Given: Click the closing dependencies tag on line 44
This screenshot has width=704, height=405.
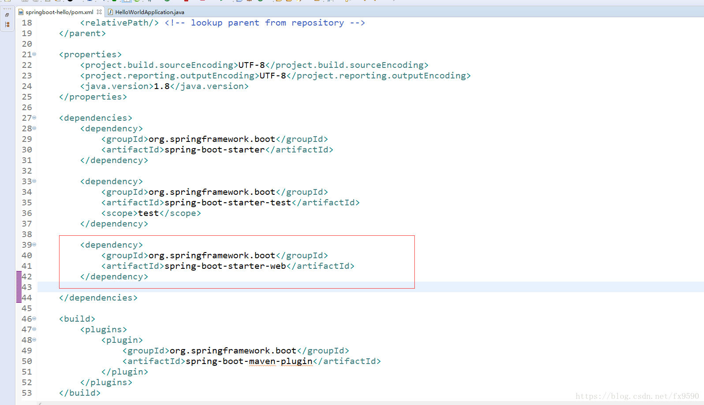Looking at the screenshot, I should pyautogui.click(x=98, y=298).
